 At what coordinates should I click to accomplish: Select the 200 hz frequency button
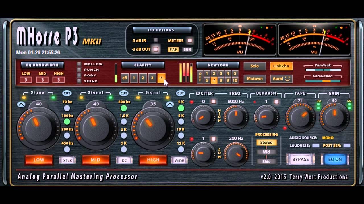[67, 136]
